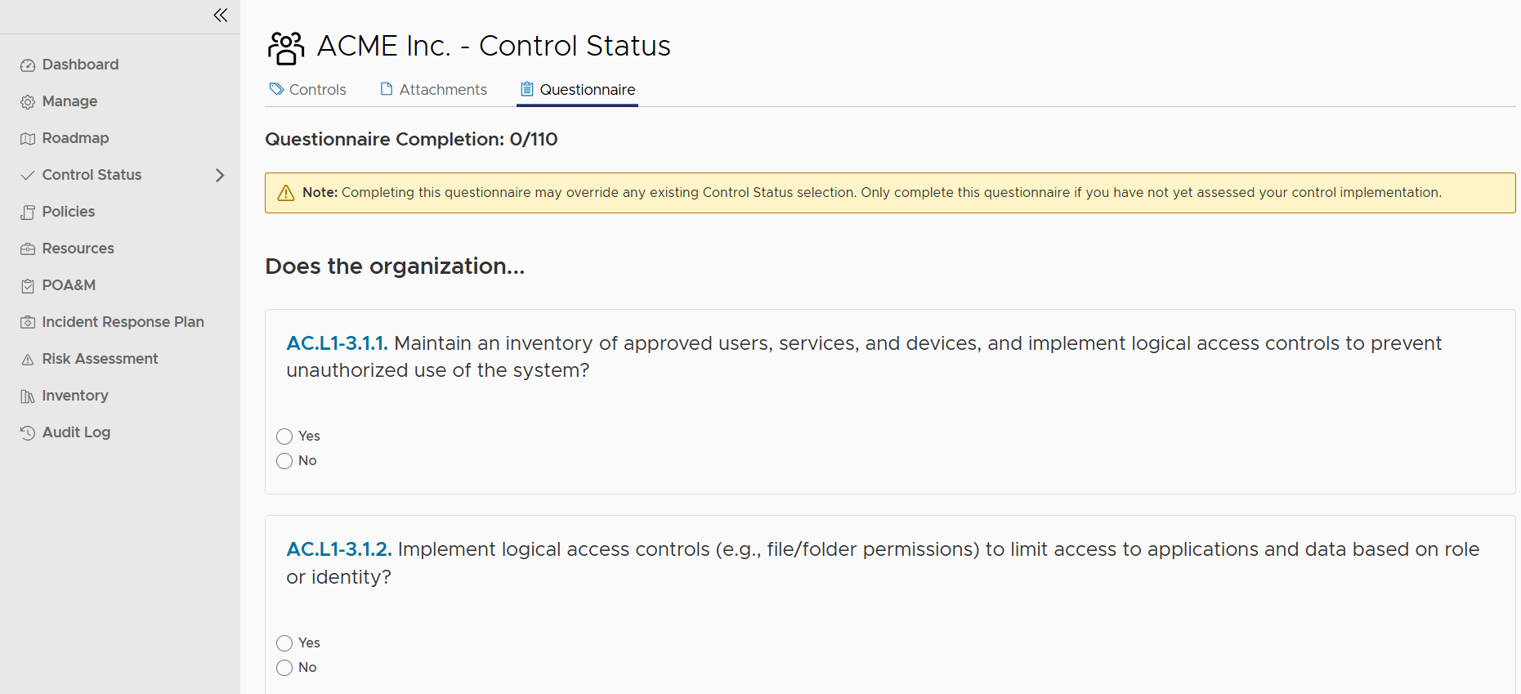The image size is (1521, 694).
Task: Click the POA&M clipboard icon
Action: click(28, 286)
